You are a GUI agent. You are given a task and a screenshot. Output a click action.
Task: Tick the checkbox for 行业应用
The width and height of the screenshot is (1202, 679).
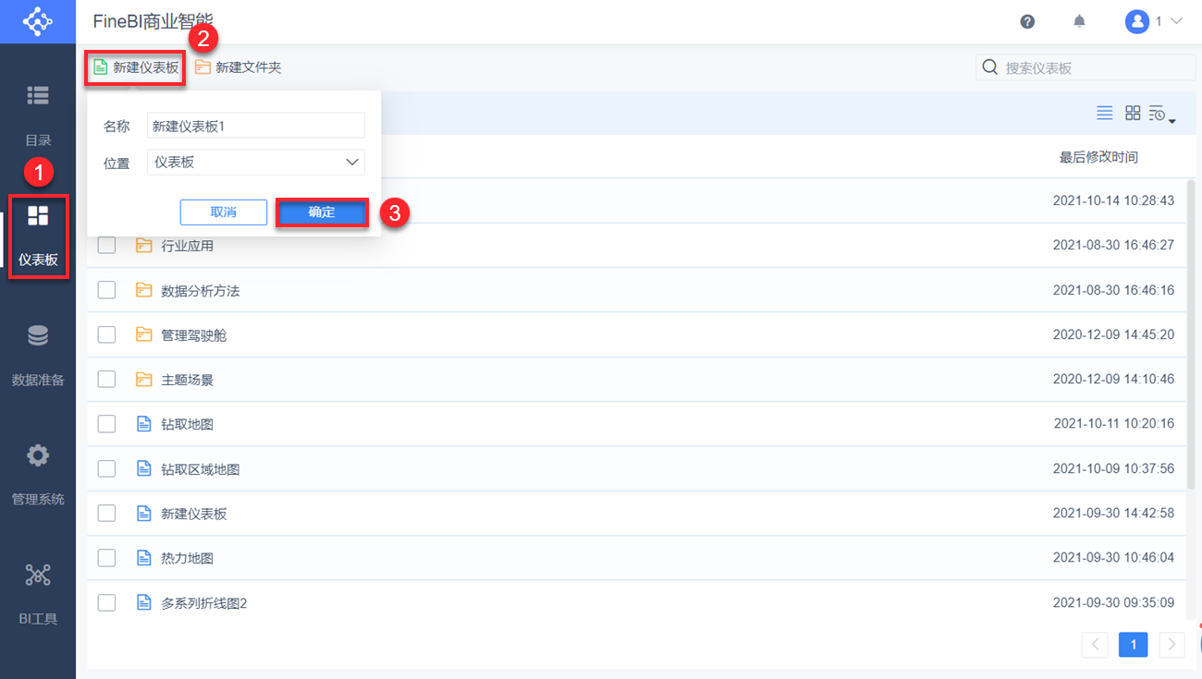pyautogui.click(x=106, y=245)
